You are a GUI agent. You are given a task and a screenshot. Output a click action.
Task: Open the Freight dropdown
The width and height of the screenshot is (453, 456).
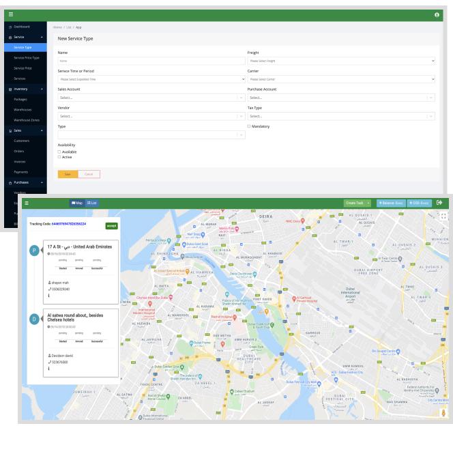pyautogui.click(x=341, y=61)
